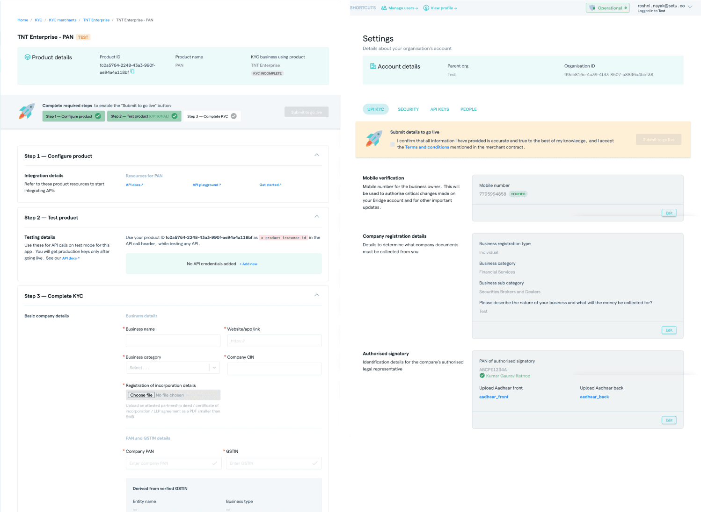701x512 pixels.
Task: Click Submit to go live in product page
Action: 307,112
